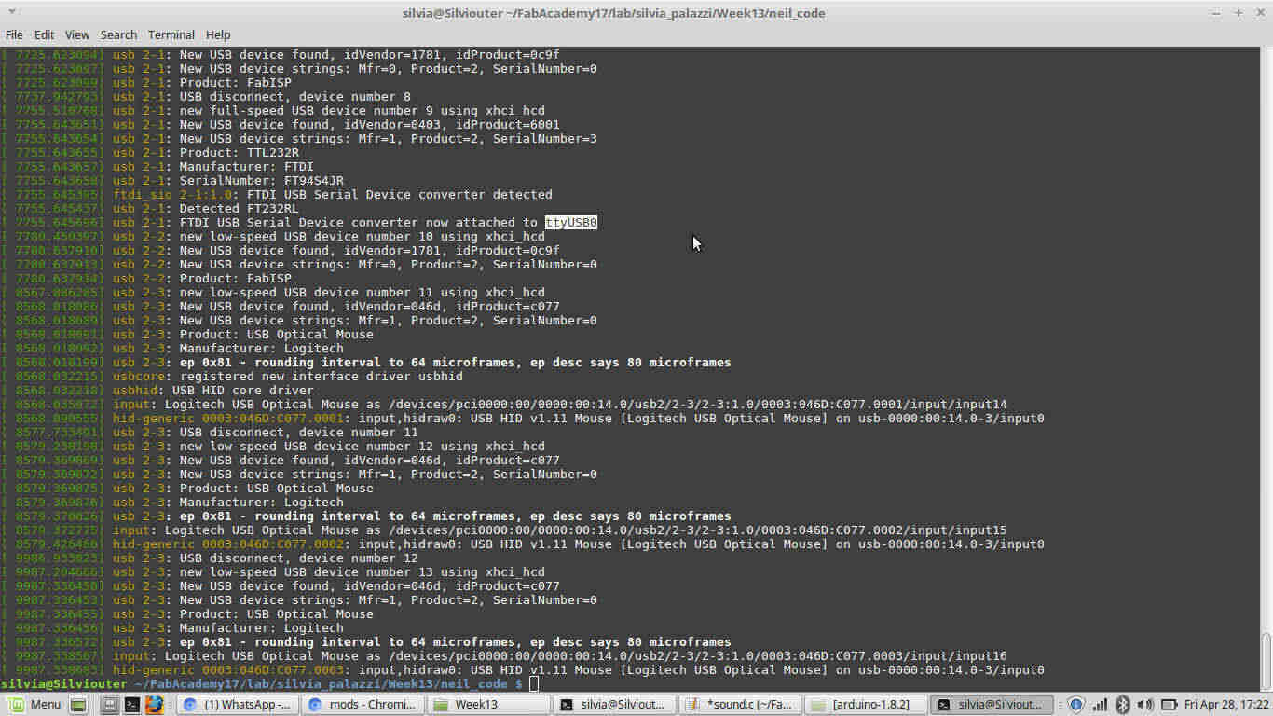This screenshot has width=1273, height=716.
Task: Open the network signal tray icon
Action: [x=1100, y=705]
